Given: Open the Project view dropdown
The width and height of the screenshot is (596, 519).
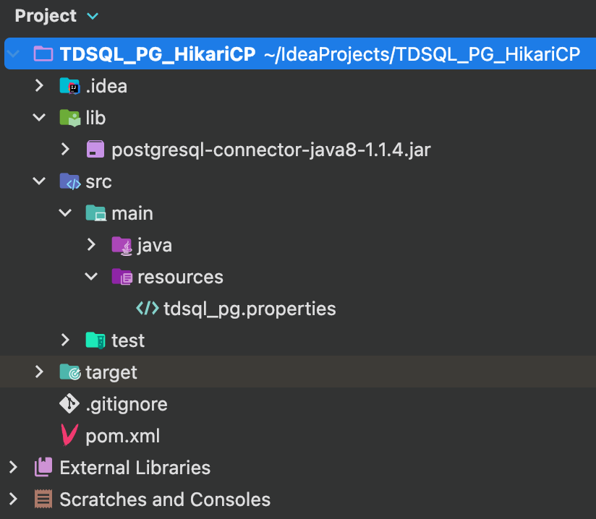Looking at the screenshot, I should 93,16.
